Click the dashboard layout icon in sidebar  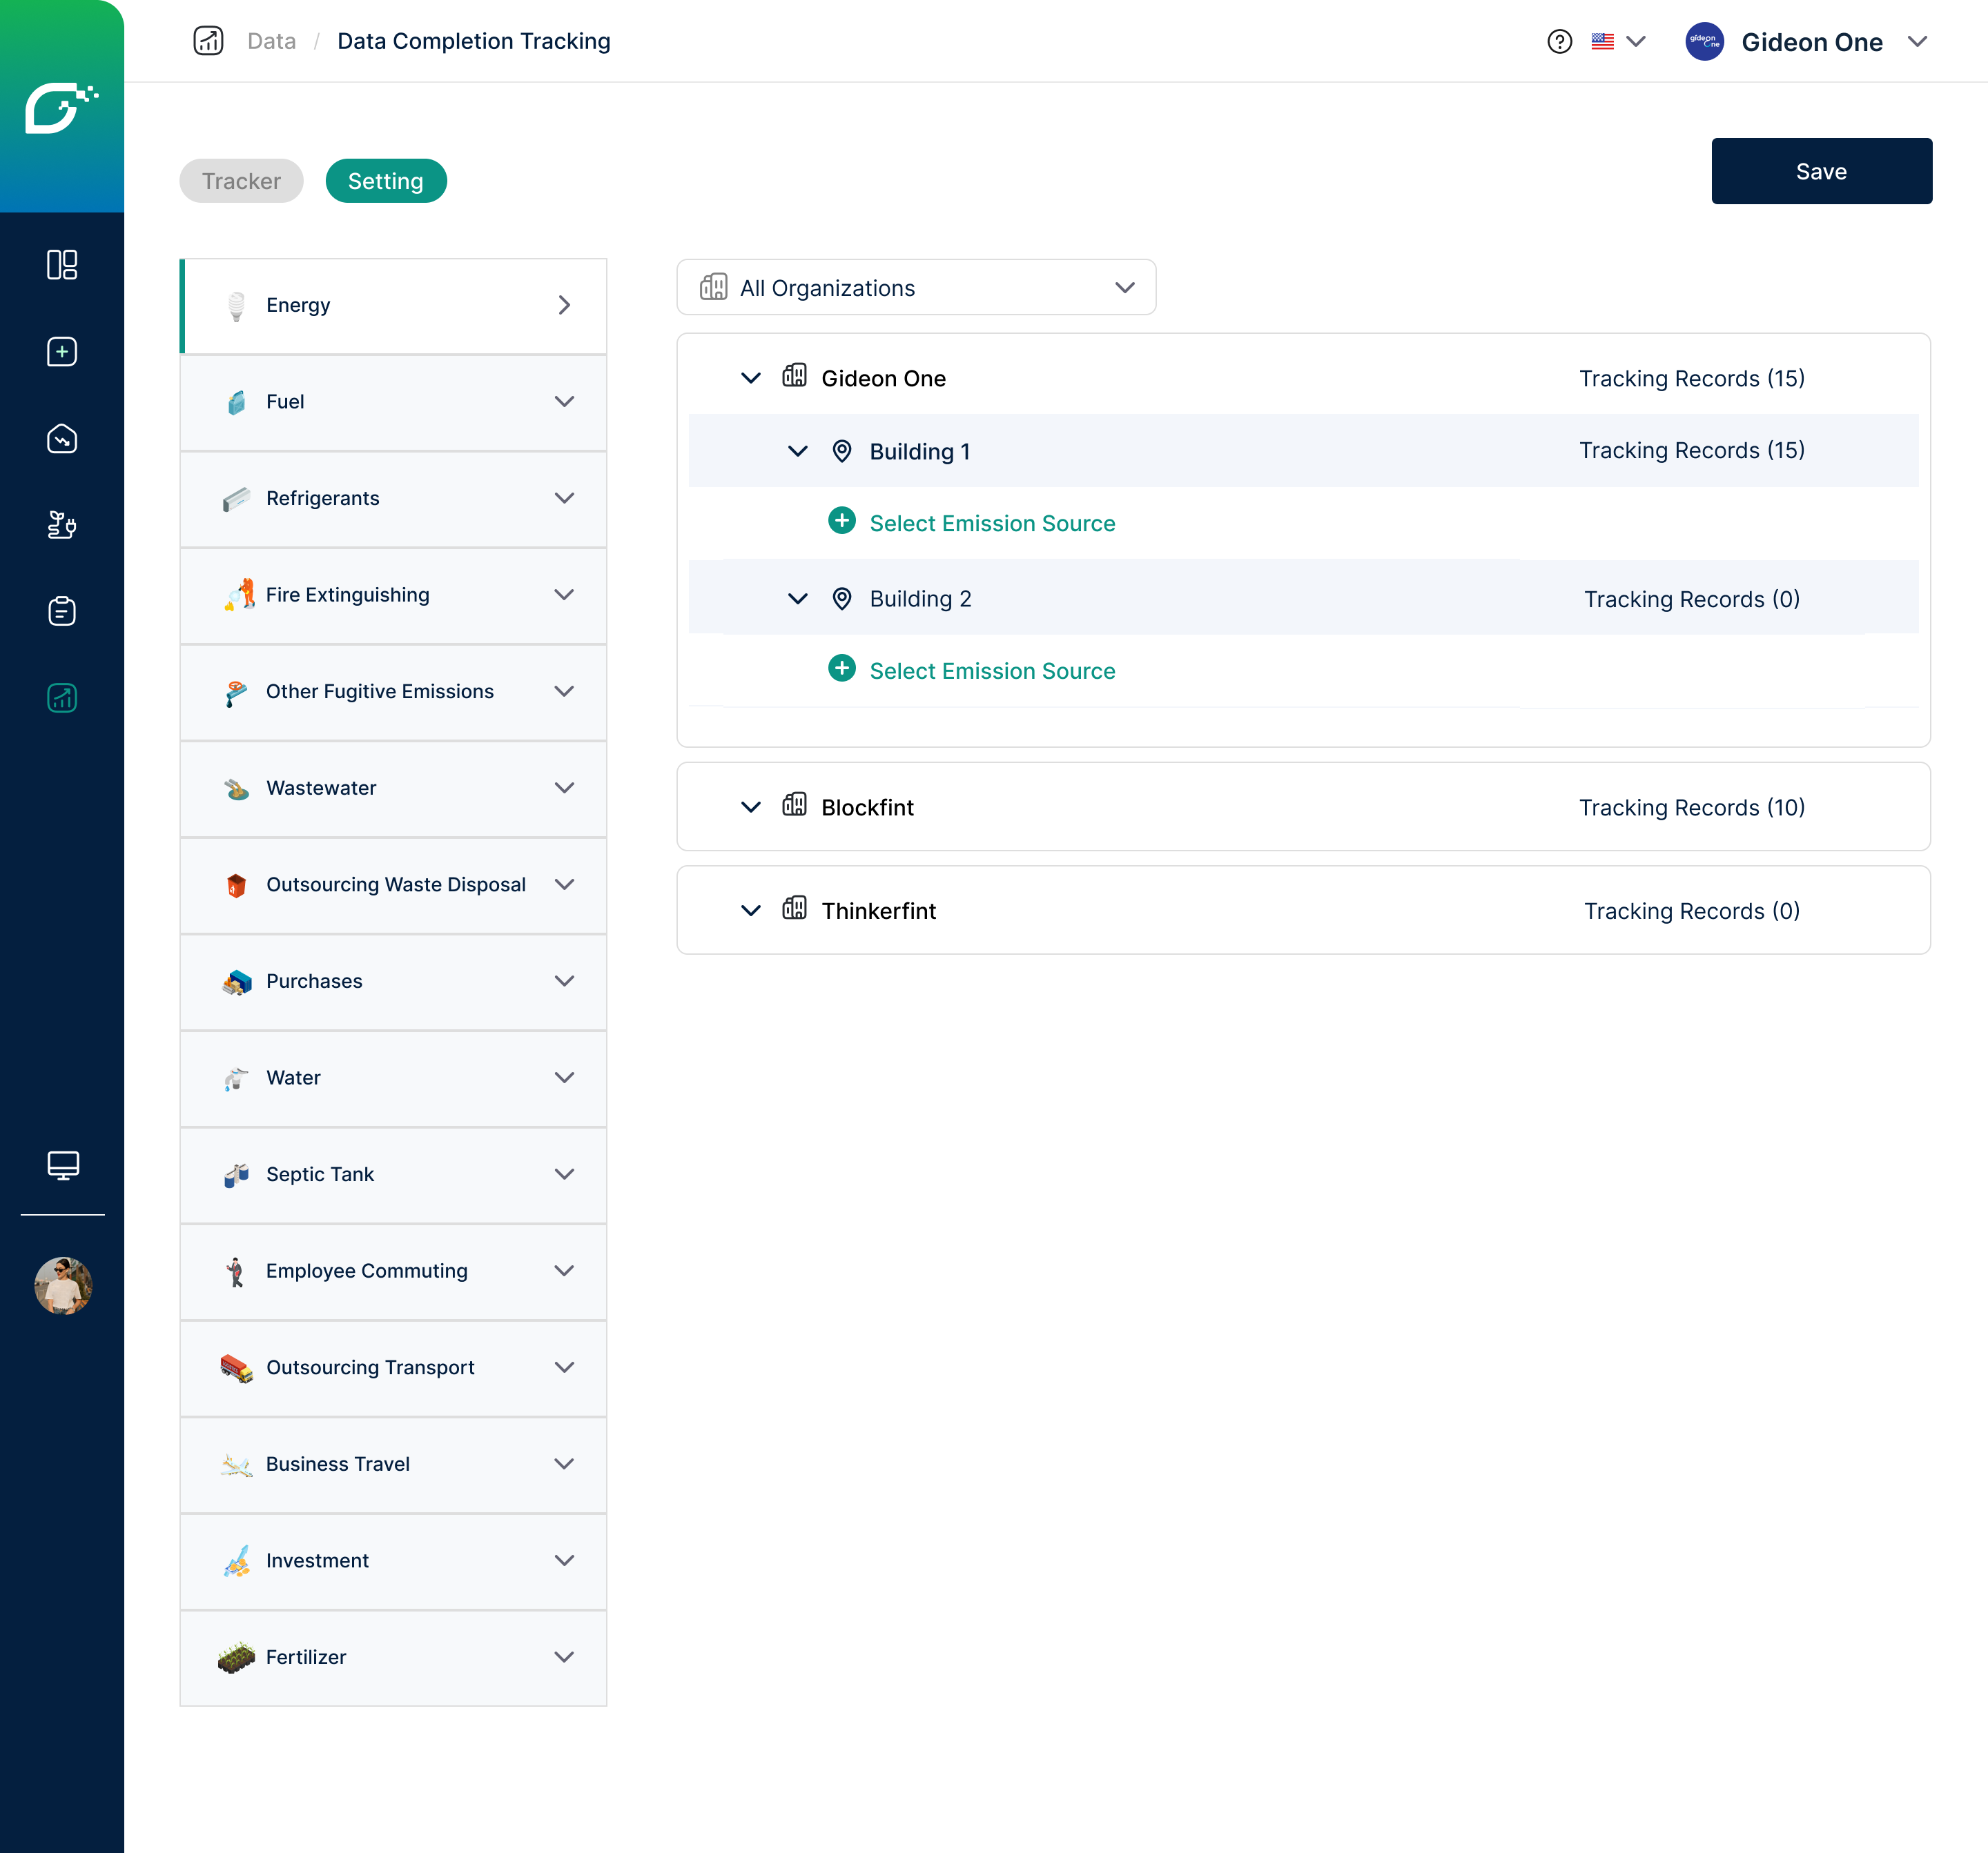click(x=62, y=265)
